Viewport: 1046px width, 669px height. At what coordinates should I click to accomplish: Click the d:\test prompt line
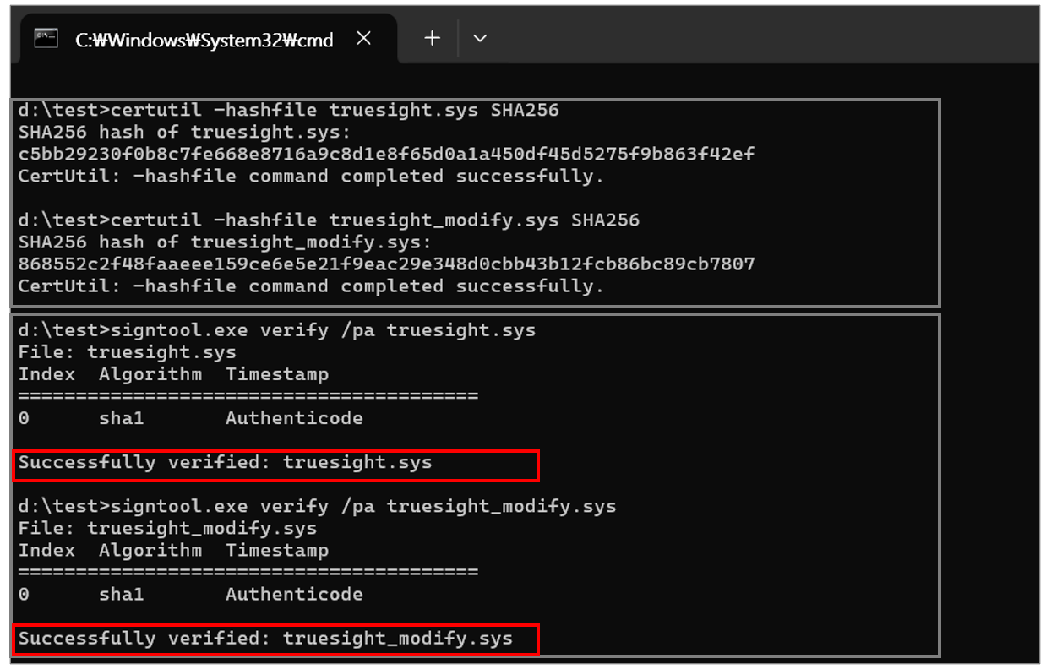pos(59,109)
